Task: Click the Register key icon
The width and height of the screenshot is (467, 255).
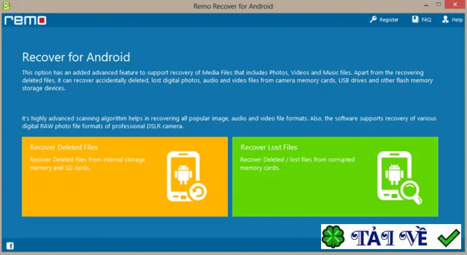Action: click(x=373, y=20)
